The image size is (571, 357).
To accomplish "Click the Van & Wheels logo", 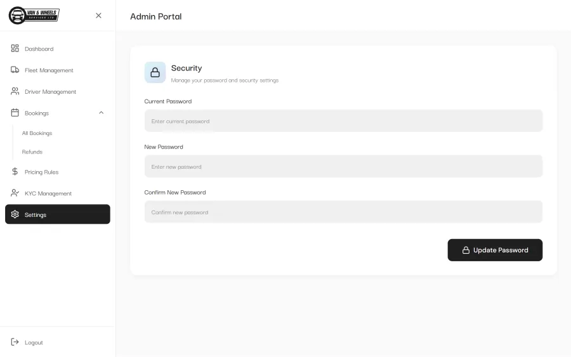I will pos(34,15).
